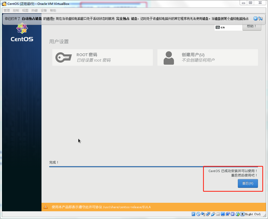268x219 pixels.
Task: Click the 重启(R) reboot button
Action: coord(248,183)
